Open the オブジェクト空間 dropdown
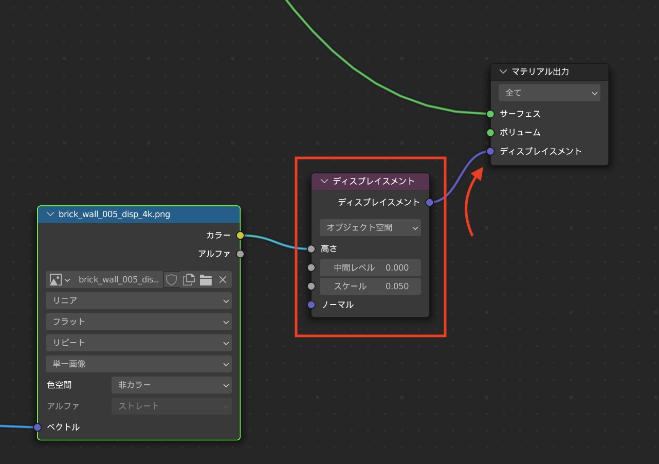Screen dimensions: 659x464 (370, 227)
